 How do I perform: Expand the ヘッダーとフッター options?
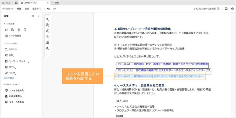pyautogui.click(x=17, y=61)
